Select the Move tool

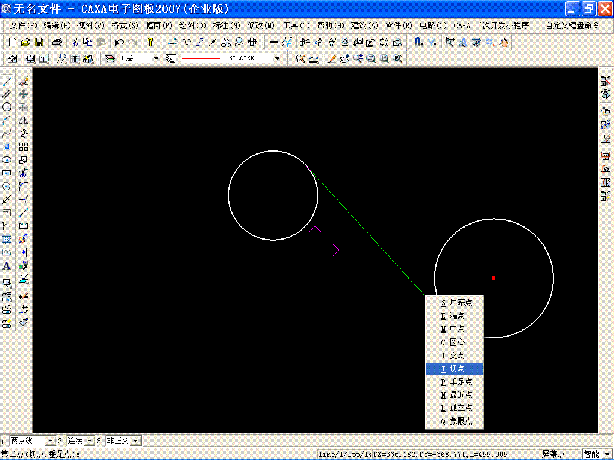23,94
